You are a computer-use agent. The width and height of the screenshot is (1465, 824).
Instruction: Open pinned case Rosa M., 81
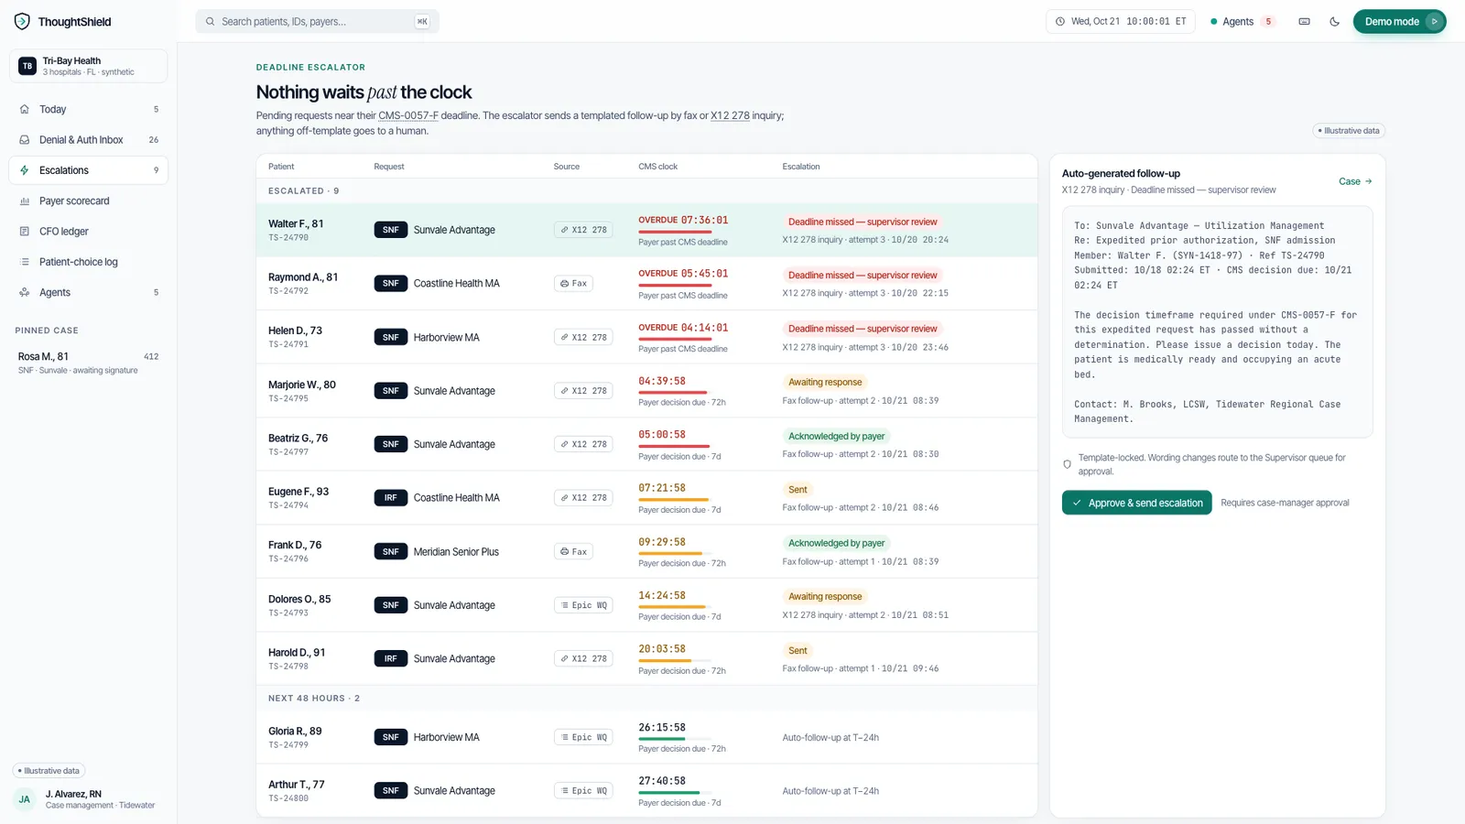(89, 363)
